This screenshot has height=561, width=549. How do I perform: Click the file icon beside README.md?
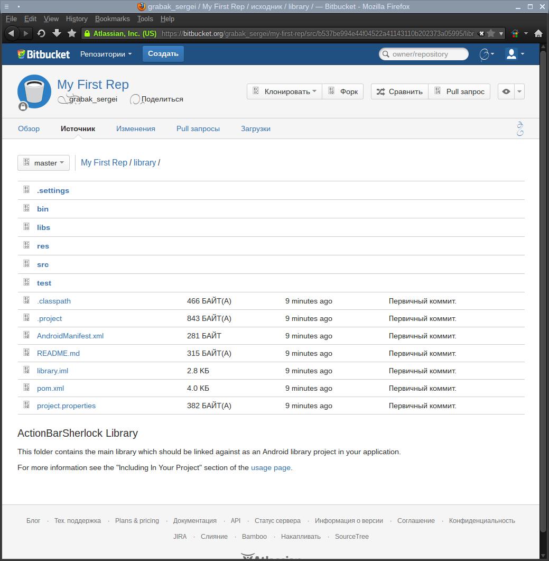(x=26, y=352)
